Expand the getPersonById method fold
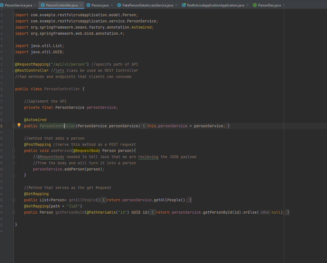The image size is (327, 263). tap(13, 213)
